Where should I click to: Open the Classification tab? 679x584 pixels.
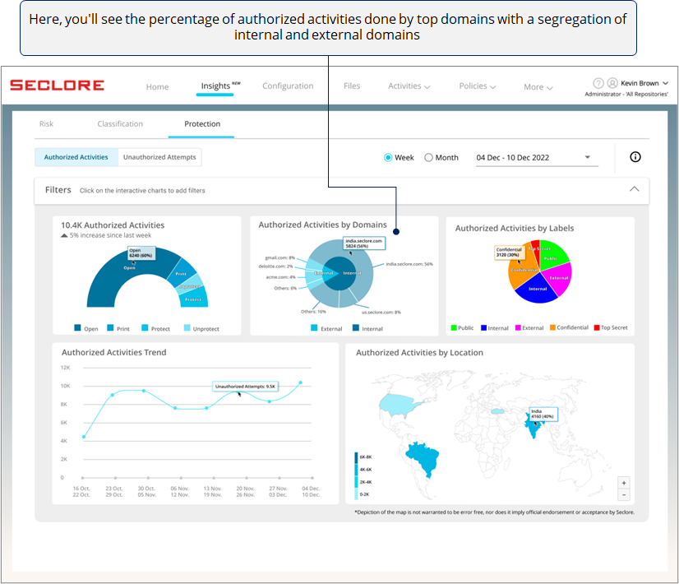click(x=120, y=124)
